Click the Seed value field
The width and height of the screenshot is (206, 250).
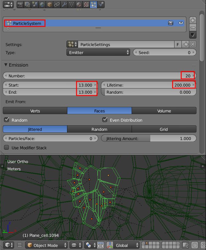(165, 53)
